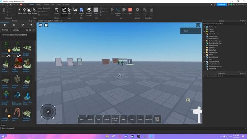This screenshot has height=139, width=247.
Task: Open Toolbox search filter options
Action: pyautogui.click(x=34, y=30)
